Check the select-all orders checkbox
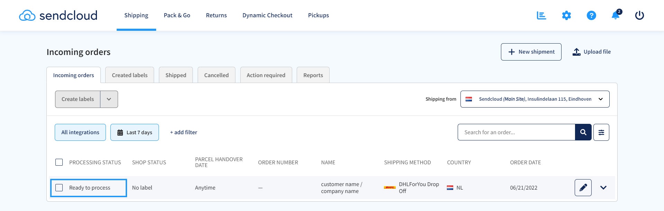Screen dimensions: 664x211 [59, 162]
